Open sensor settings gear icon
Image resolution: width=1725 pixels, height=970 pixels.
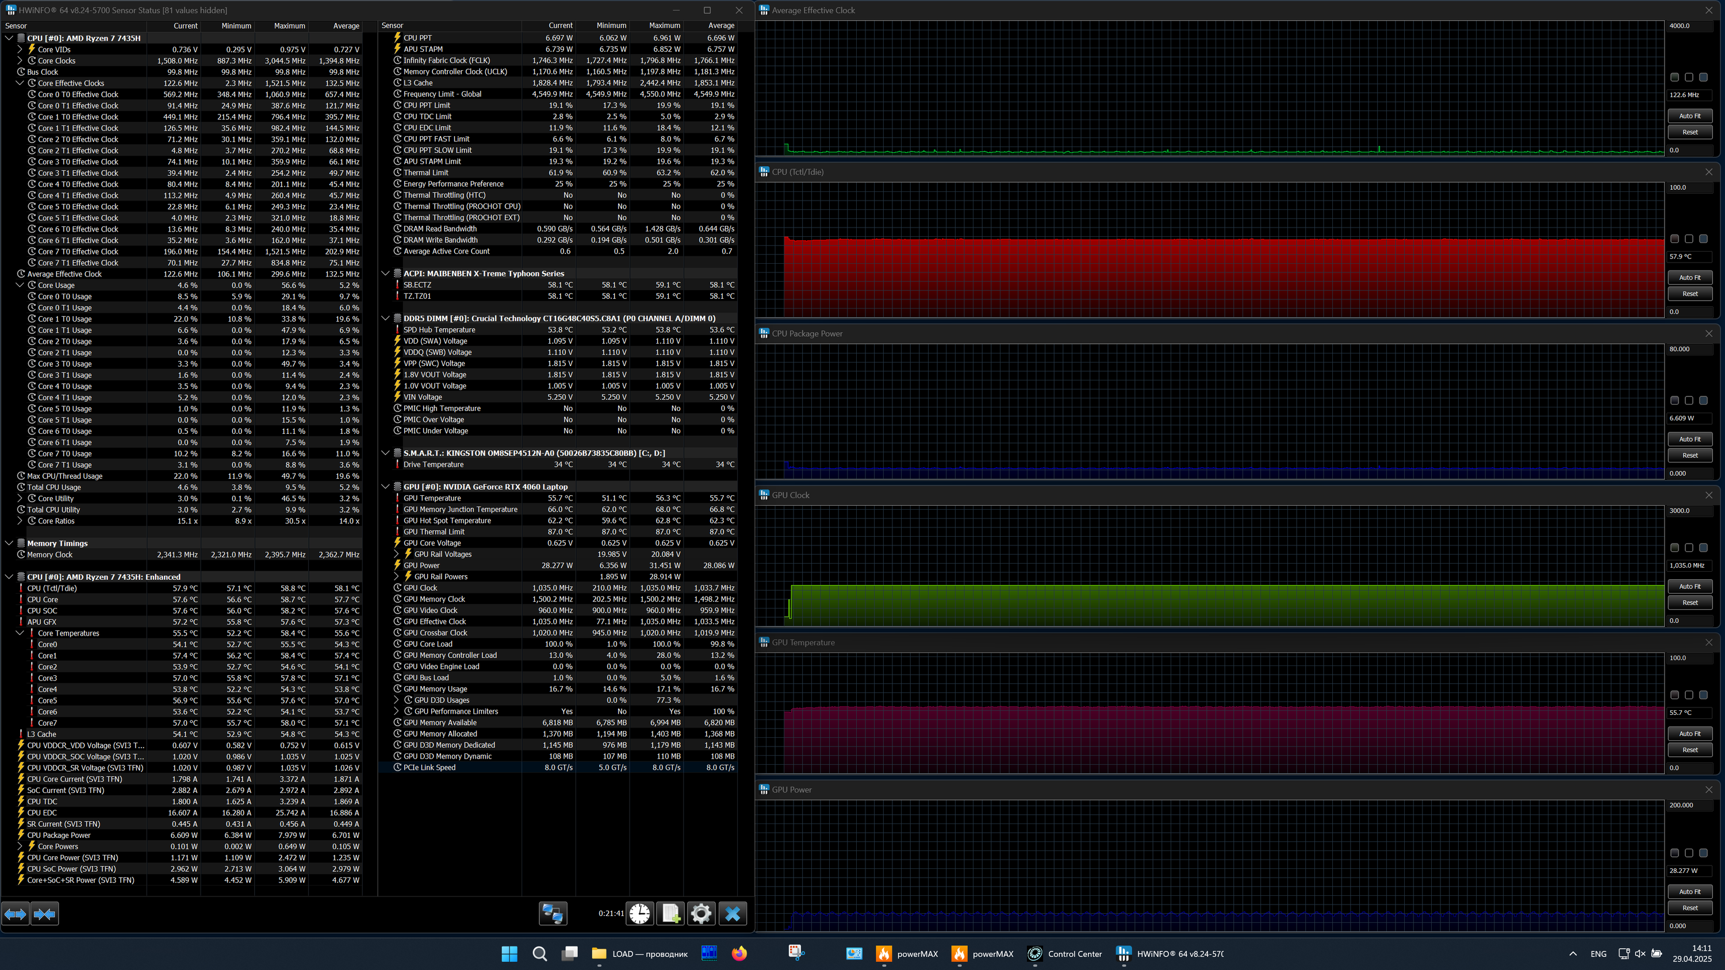[x=701, y=914]
